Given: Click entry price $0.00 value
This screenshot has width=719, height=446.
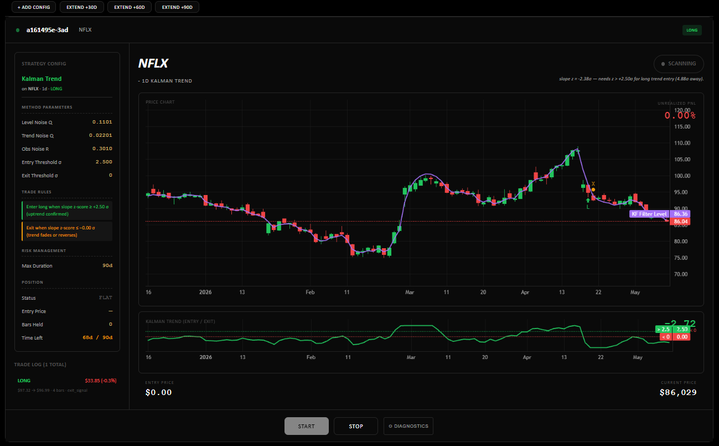Looking at the screenshot, I should 159,392.
